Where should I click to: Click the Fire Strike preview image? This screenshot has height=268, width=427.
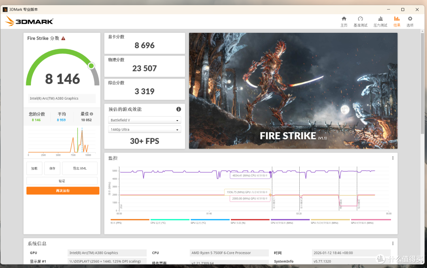point(293,91)
